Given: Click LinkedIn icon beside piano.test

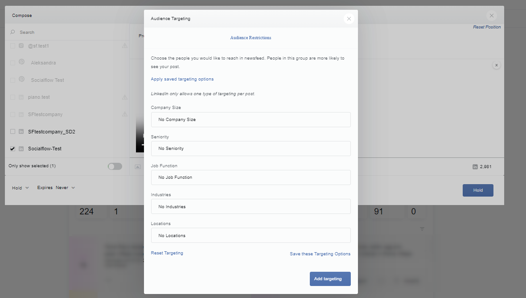Looking at the screenshot, I should click(21, 97).
